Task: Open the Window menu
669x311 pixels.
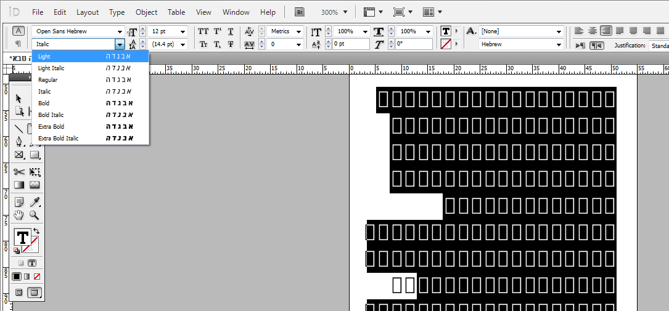Action: tap(236, 12)
